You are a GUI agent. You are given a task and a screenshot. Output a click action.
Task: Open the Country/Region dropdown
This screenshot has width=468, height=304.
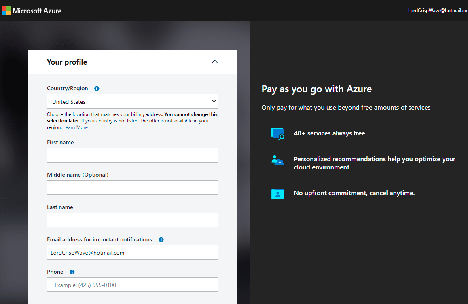click(x=132, y=101)
